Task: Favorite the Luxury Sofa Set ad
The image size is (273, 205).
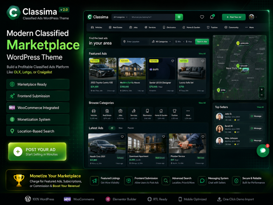Action: (203, 61)
